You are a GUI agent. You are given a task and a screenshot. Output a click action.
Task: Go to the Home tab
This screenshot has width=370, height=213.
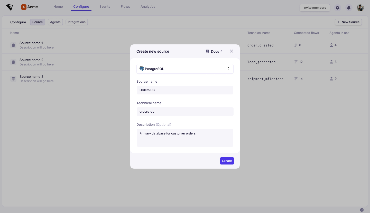[x=58, y=7]
